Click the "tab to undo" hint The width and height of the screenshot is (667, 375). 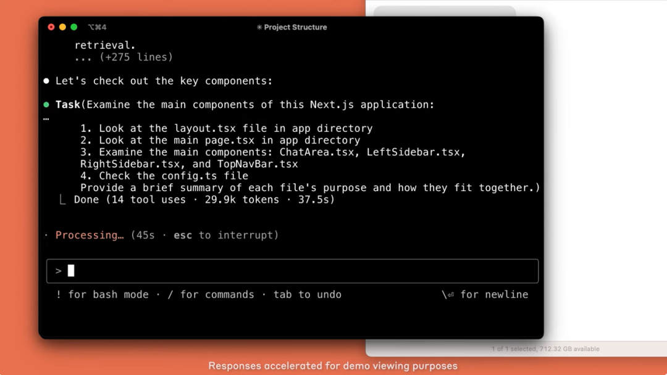(x=307, y=295)
